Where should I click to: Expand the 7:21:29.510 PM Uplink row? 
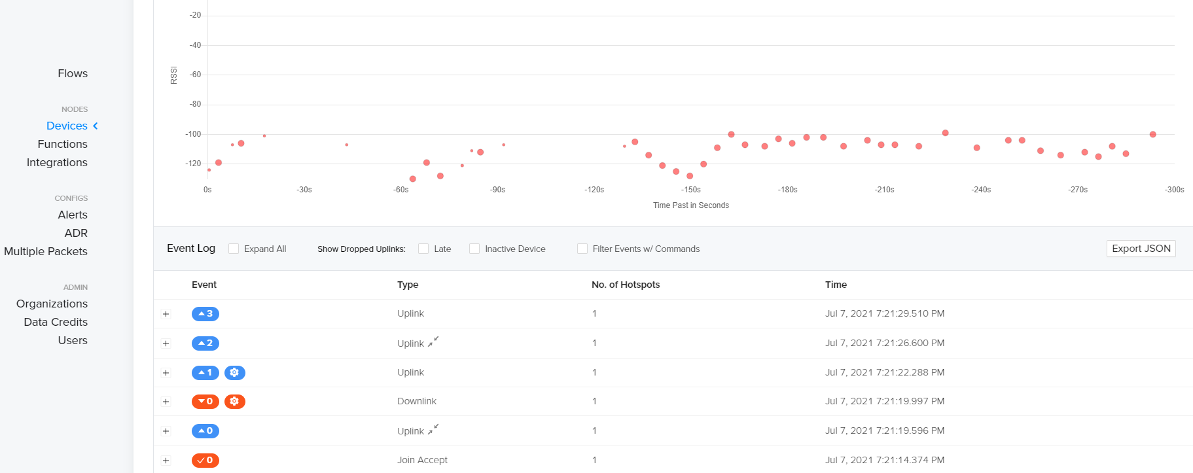click(166, 314)
